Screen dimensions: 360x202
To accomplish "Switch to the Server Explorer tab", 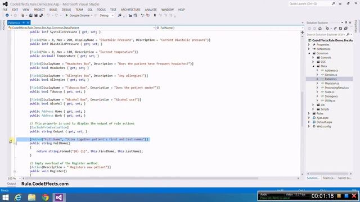I will 345,178.
